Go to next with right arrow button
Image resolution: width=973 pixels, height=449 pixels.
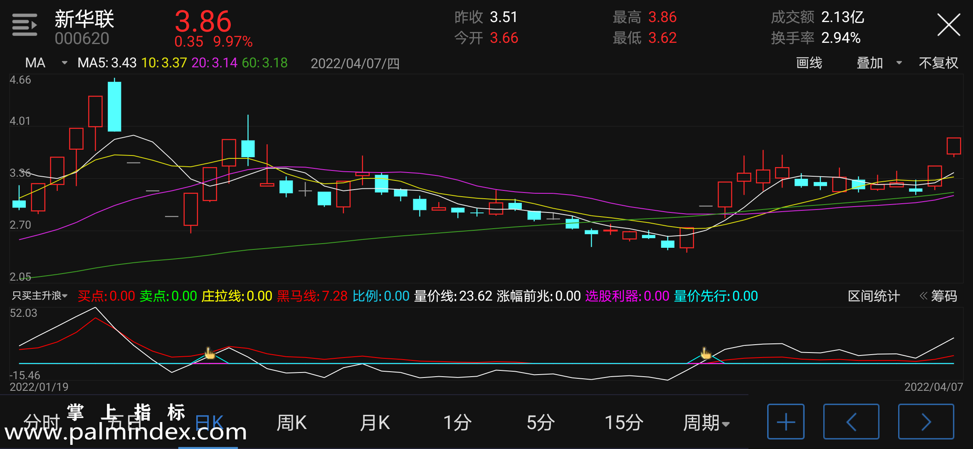926,422
